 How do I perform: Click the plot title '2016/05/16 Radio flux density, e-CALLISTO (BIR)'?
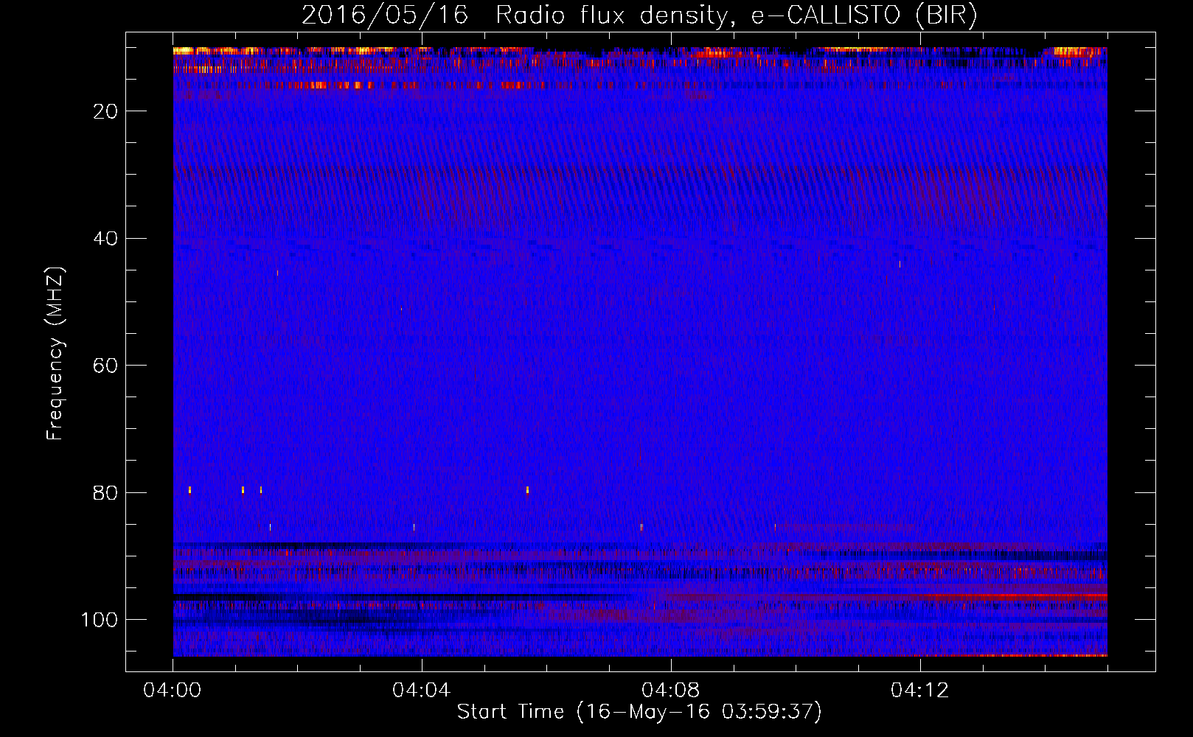[x=639, y=15]
